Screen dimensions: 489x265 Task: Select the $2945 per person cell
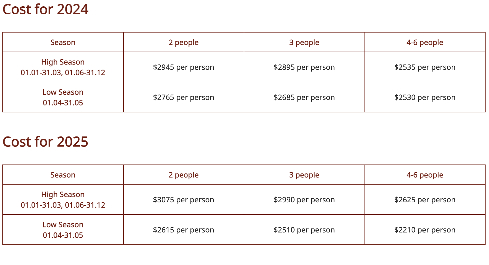click(x=184, y=67)
